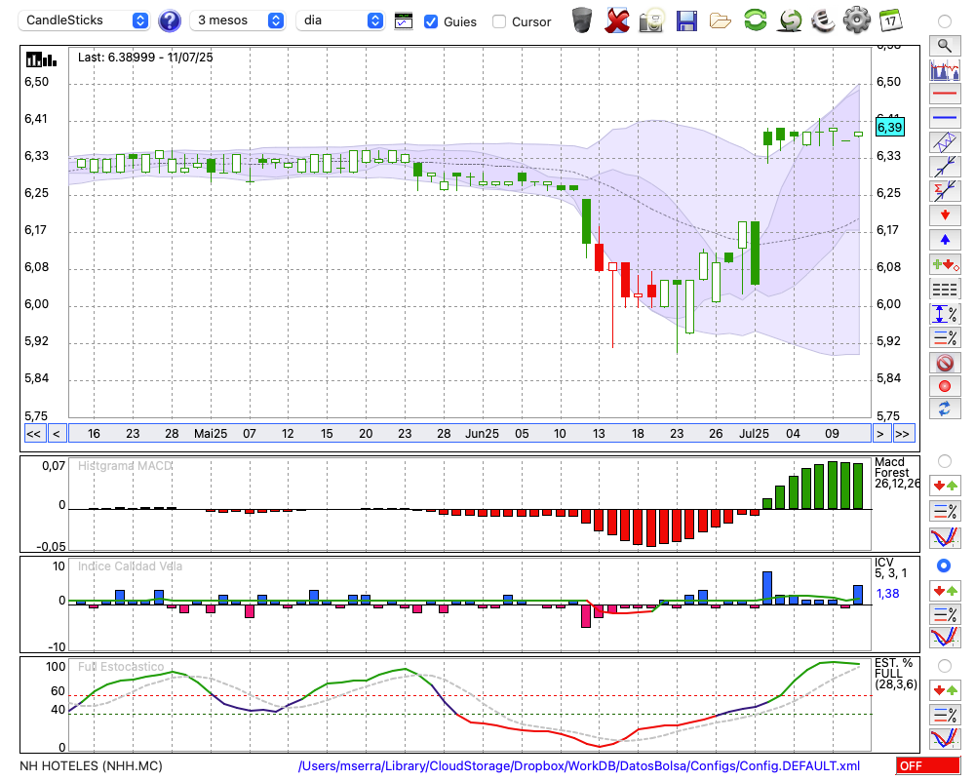This screenshot has width=975, height=780.
Task: Select the red horizontal line tool
Action: (x=945, y=94)
